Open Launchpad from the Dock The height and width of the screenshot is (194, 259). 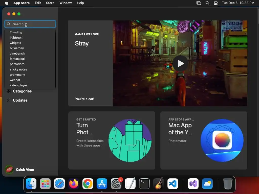45,184
